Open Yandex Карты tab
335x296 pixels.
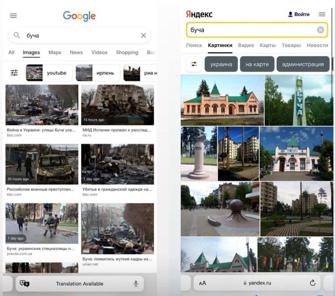pyautogui.click(x=268, y=45)
